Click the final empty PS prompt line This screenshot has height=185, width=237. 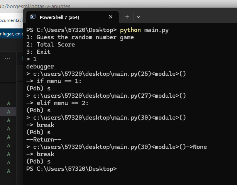click(71, 169)
